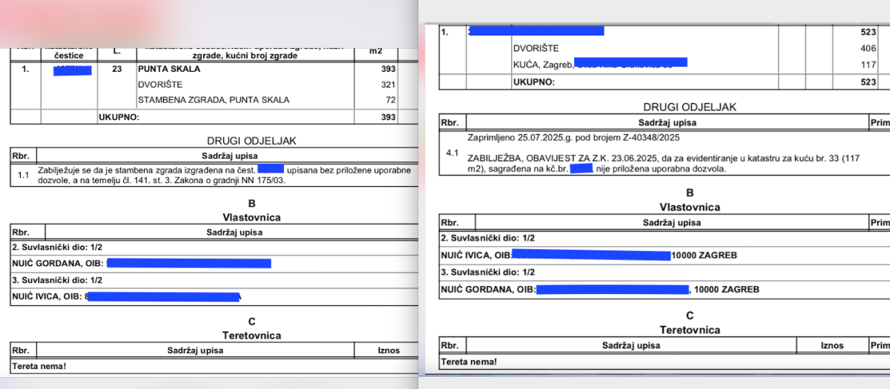Click entry number 4.1
890x389 pixels.
452,153
